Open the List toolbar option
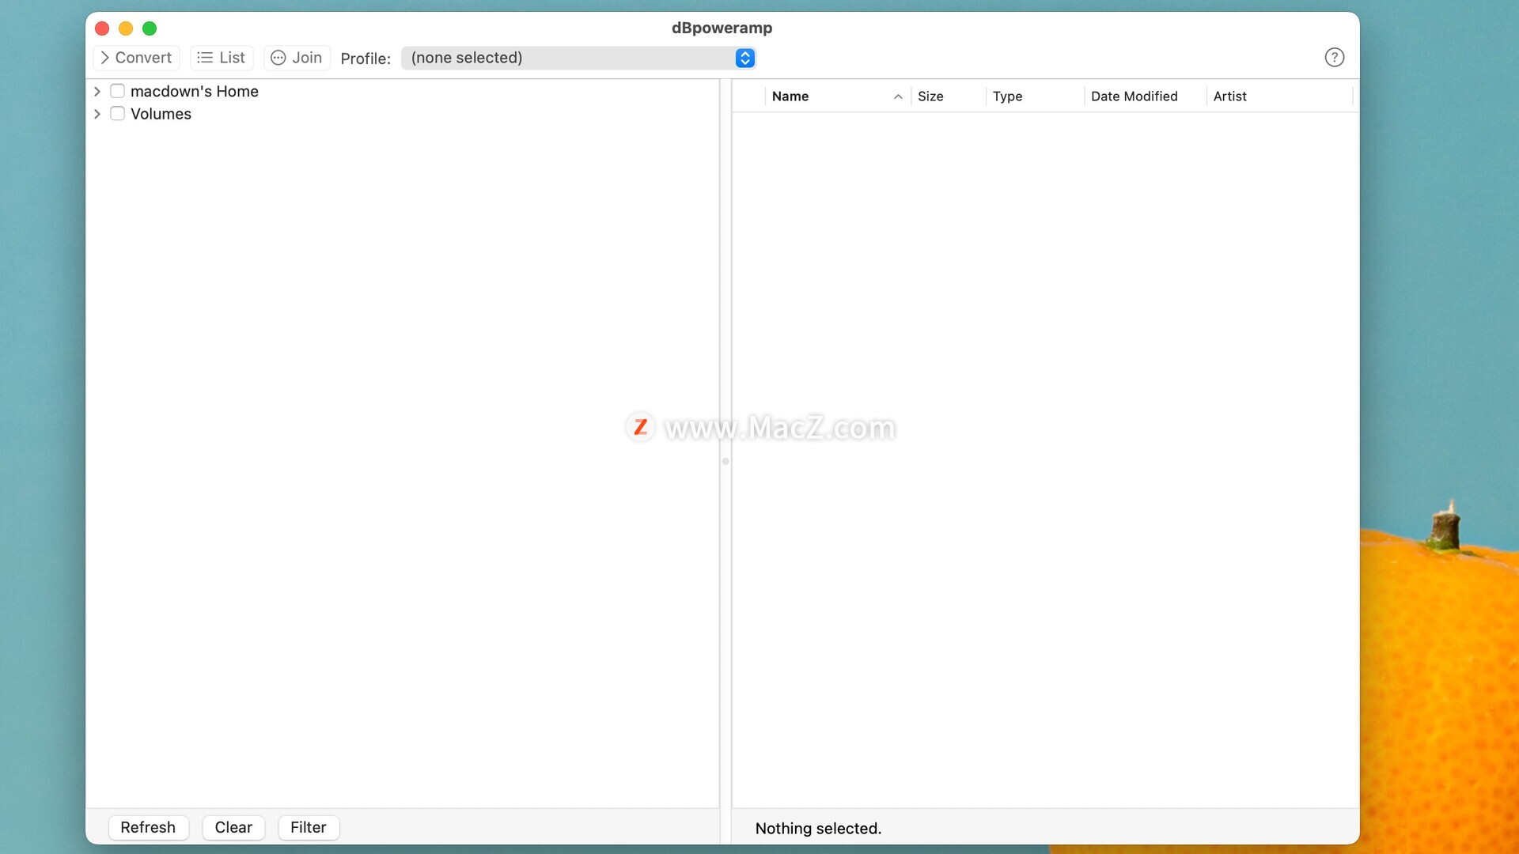The height and width of the screenshot is (854, 1519). point(222,58)
